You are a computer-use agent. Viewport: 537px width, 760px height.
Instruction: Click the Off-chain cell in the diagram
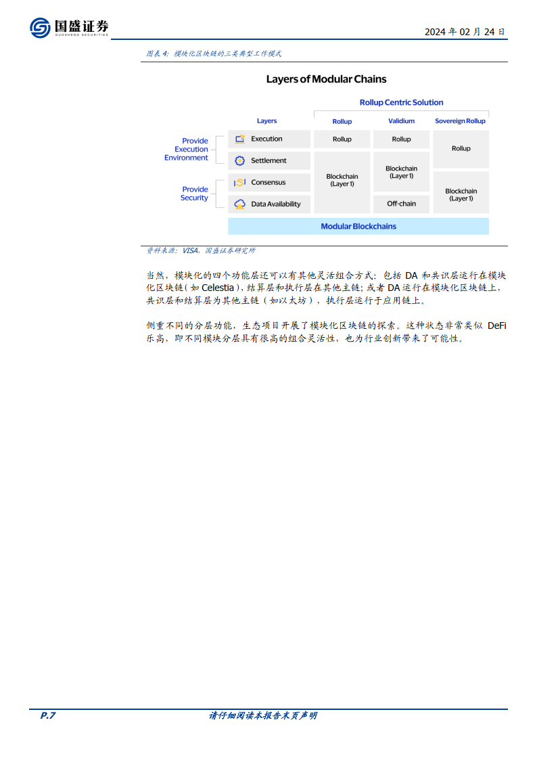tap(401, 204)
